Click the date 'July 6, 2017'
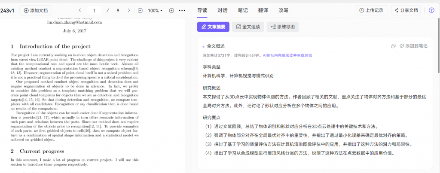 [75, 31]
